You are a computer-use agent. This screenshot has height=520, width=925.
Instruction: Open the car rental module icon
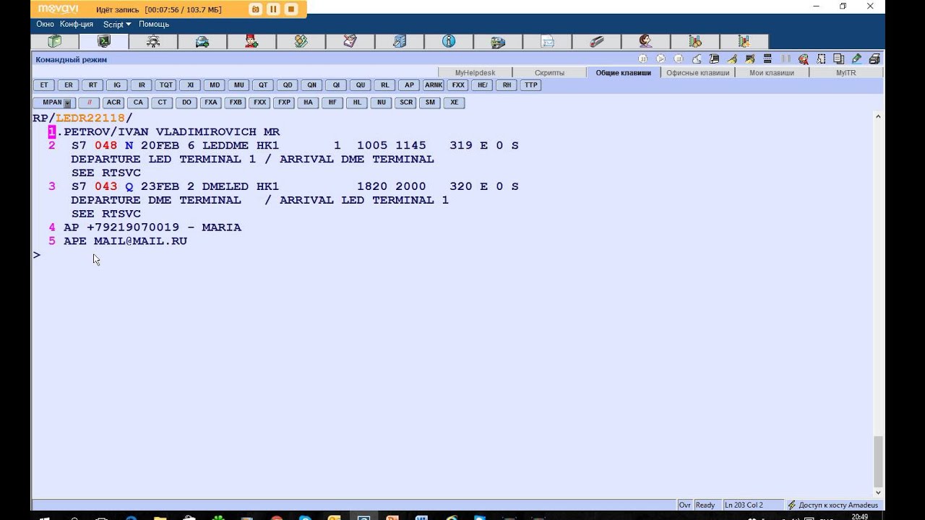click(202, 41)
